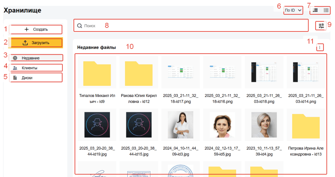Select photo 2024_04_10-11_44_09-id3.jpg
335x177 pixels.
click(x=181, y=125)
